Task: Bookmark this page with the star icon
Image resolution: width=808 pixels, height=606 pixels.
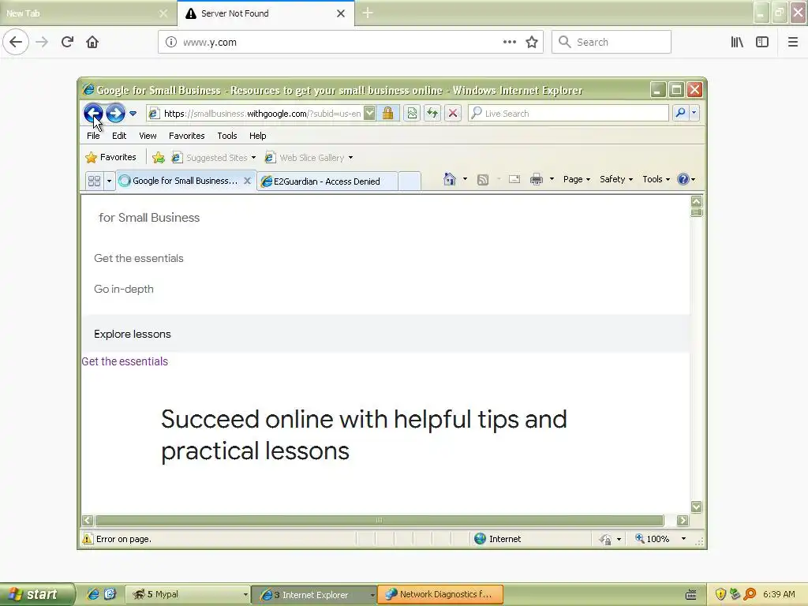Action: [532, 42]
